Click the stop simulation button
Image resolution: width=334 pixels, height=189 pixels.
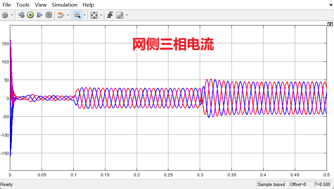(x=49, y=15)
